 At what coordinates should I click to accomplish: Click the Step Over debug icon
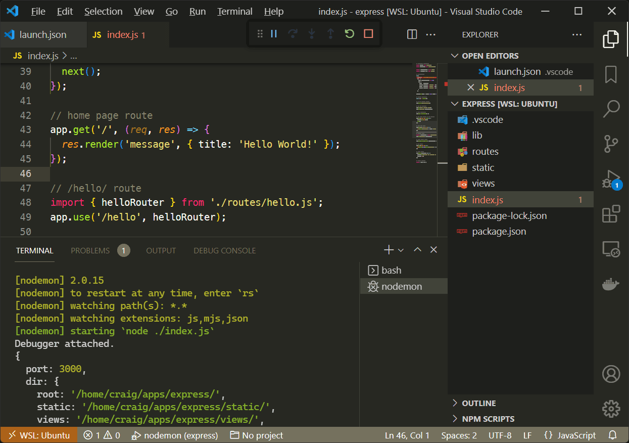tap(293, 34)
